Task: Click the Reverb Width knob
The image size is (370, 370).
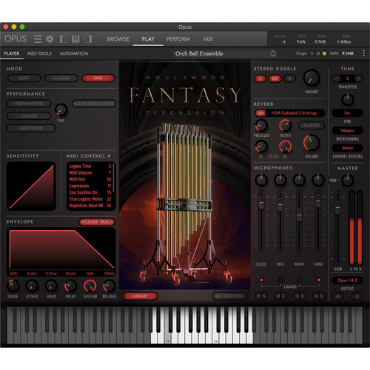Action: click(285, 125)
